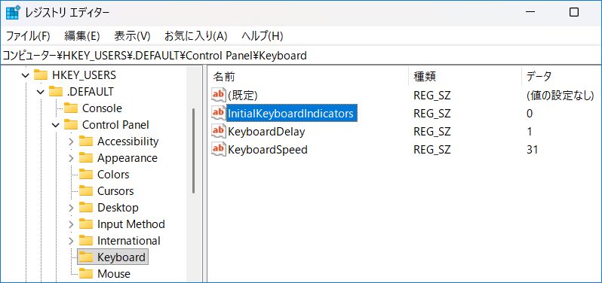Click the Registry Editor app icon in title bar
Viewport: 602px width, 283px height.
(13, 12)
